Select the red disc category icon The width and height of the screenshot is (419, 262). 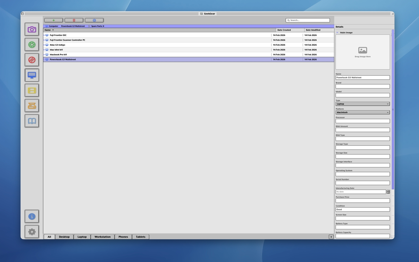click(32, 60)
